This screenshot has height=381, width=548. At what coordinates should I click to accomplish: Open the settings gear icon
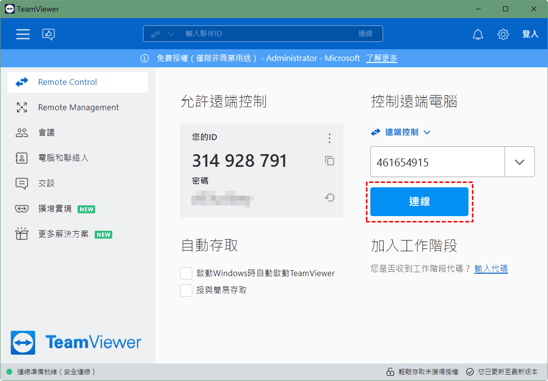tap(503, 34)
